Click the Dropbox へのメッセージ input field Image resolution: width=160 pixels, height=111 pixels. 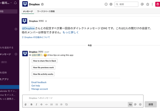tap(83, 98)
